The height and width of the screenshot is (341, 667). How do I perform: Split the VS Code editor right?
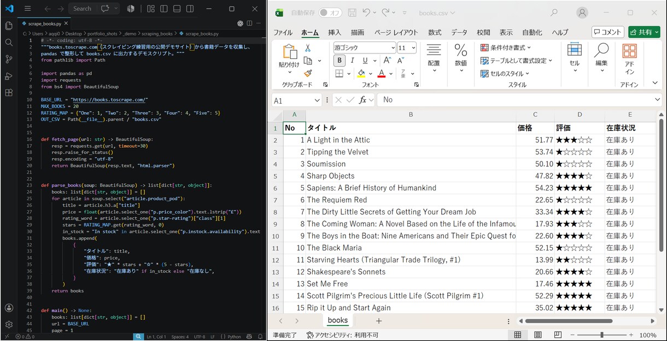click(x=250, y=23)
